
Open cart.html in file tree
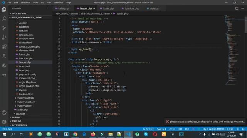(x=24, y=31)
